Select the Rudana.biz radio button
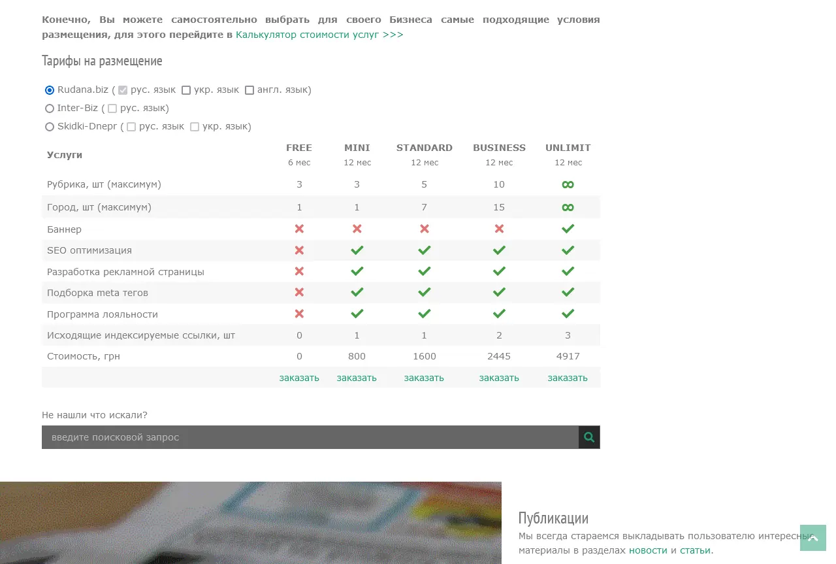 point(50,90)
